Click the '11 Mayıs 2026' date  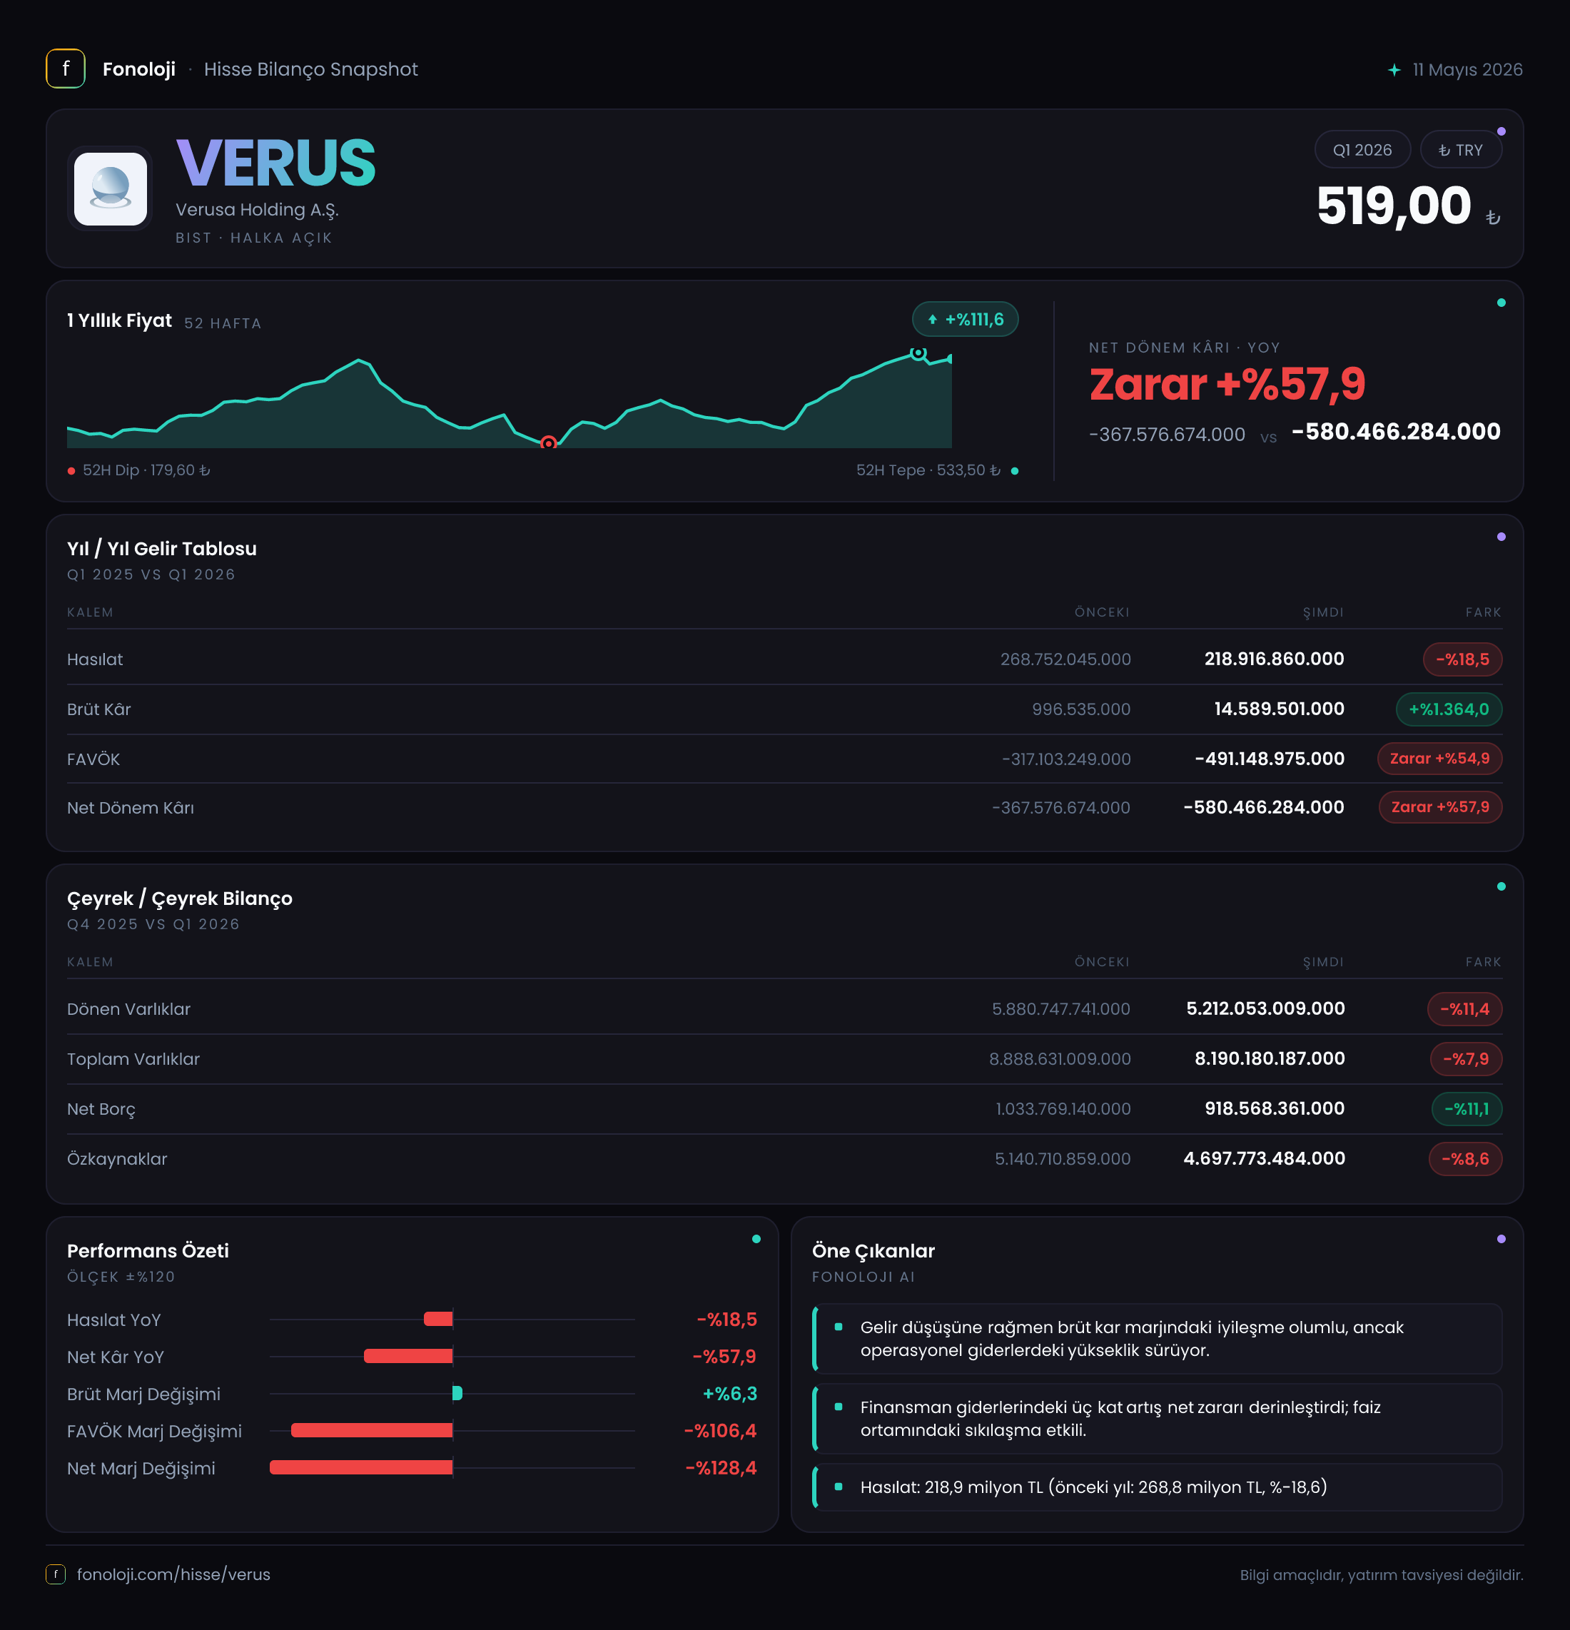tap(1468, 70)
